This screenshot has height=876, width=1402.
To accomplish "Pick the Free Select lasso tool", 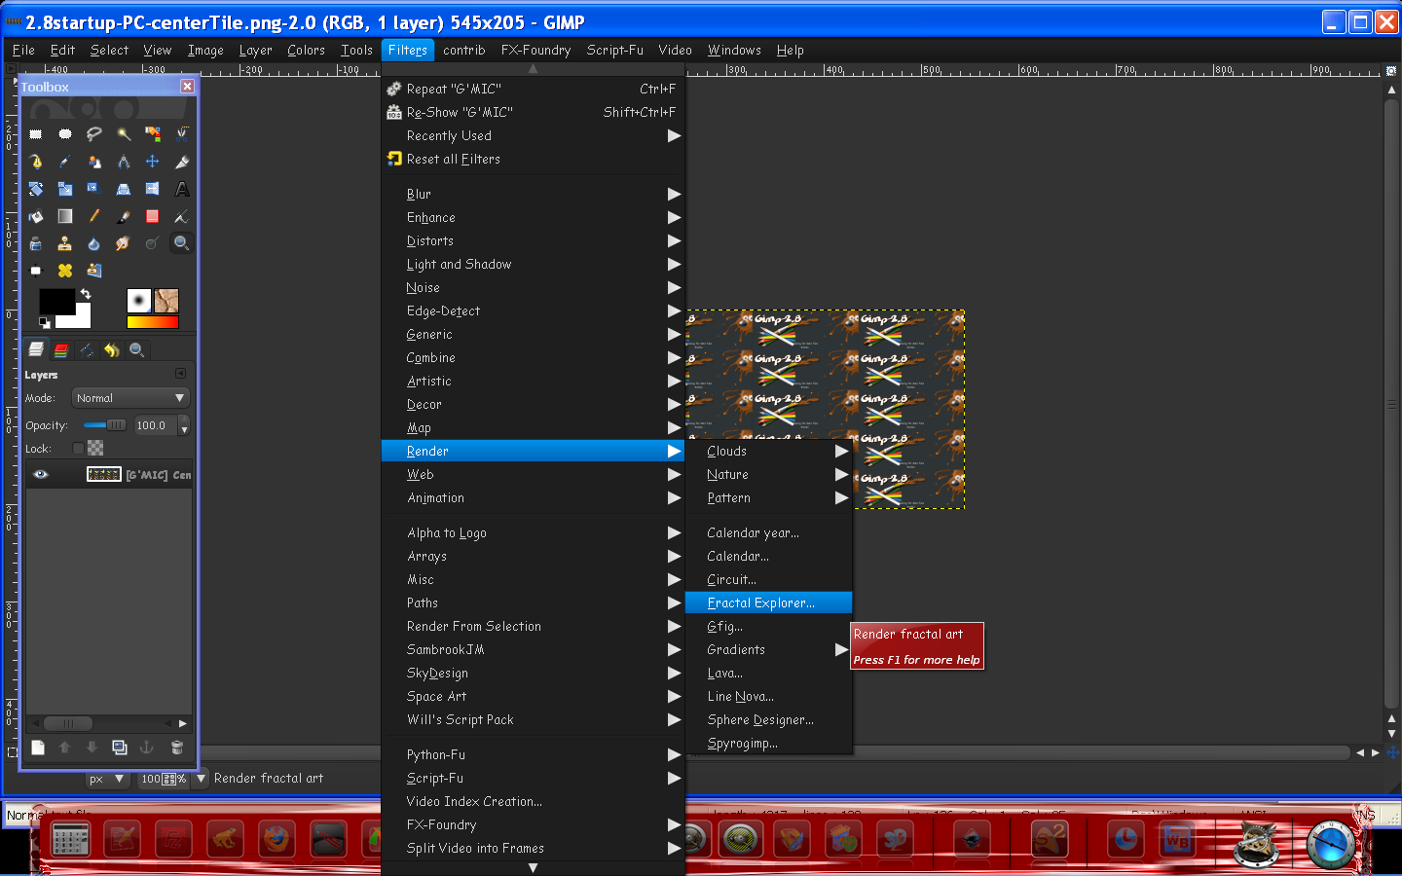I will click(x=94, y=134).
